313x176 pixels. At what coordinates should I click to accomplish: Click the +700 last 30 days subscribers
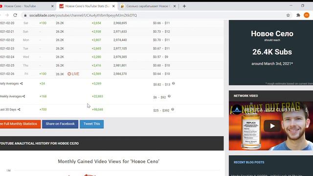(x=43, y=110)
